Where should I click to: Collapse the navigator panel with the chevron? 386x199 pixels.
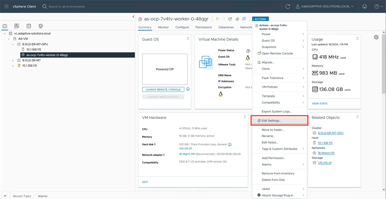click(133, 17)
